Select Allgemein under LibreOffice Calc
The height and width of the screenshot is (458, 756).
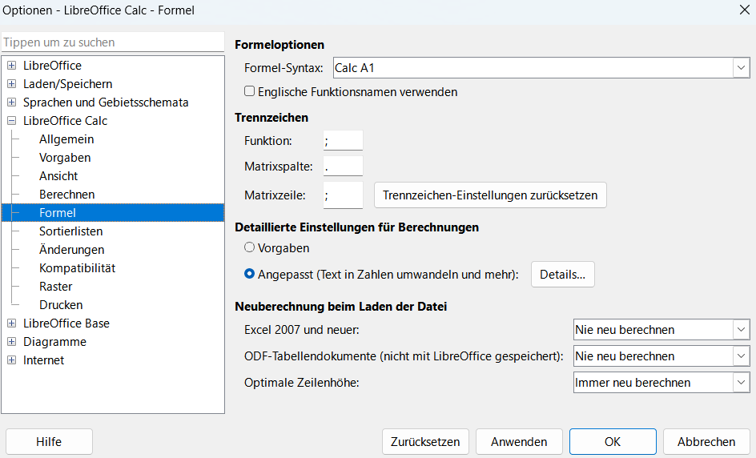pos(66,139)
